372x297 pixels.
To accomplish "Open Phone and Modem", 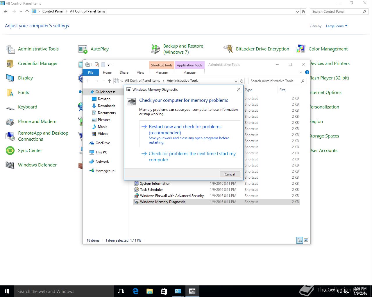I will click(x=31, y=122).
